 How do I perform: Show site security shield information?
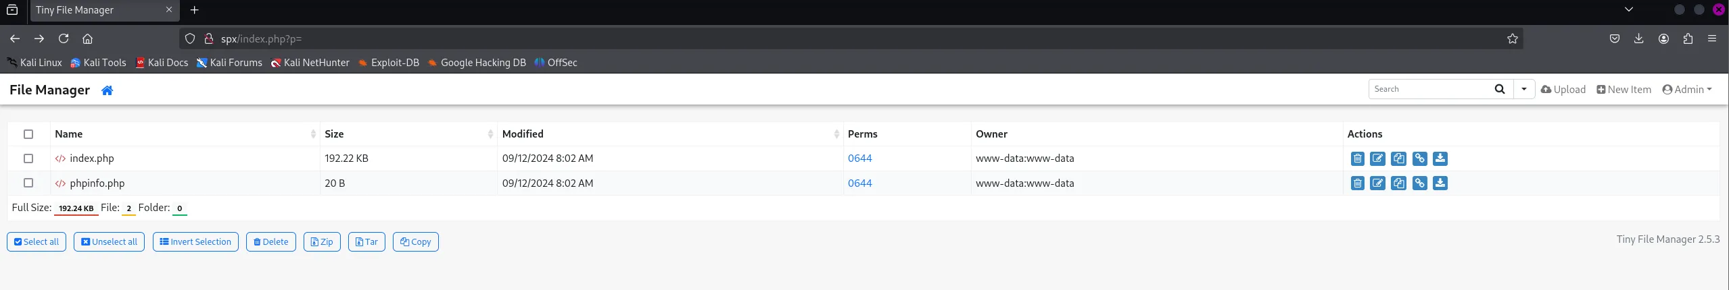(x=190, y=38)
